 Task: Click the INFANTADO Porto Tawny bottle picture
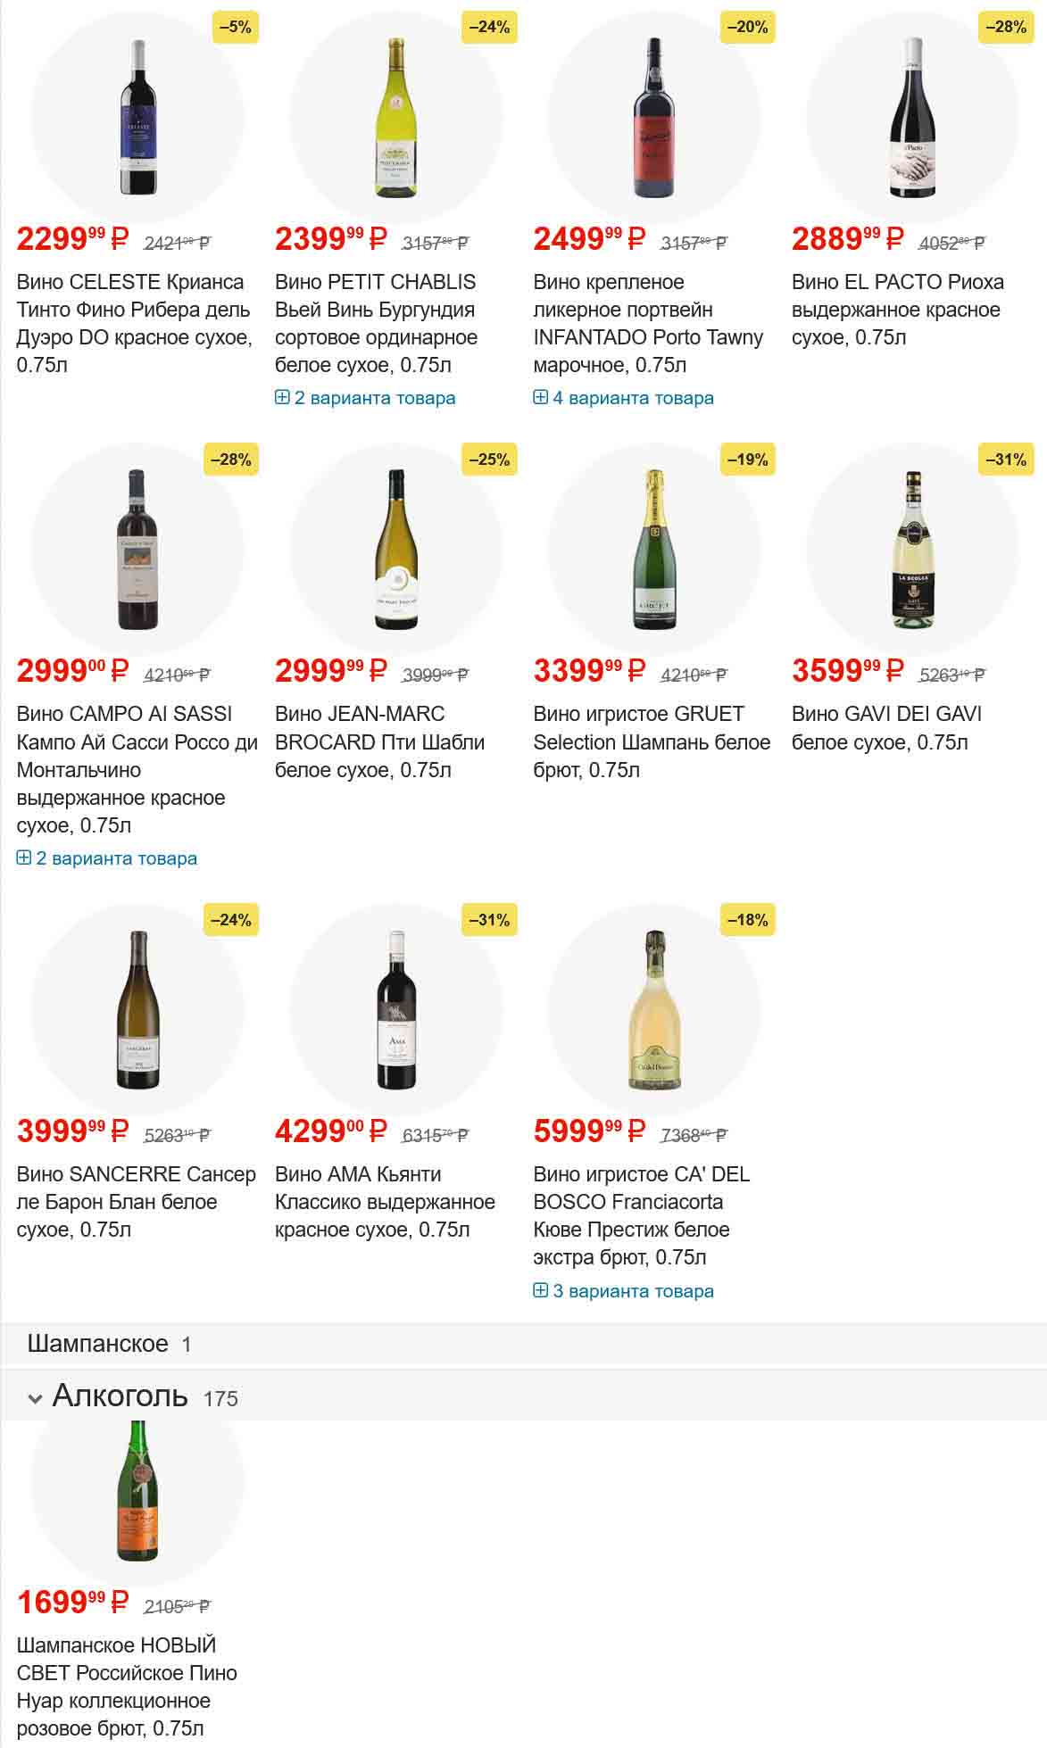(653, 118)
